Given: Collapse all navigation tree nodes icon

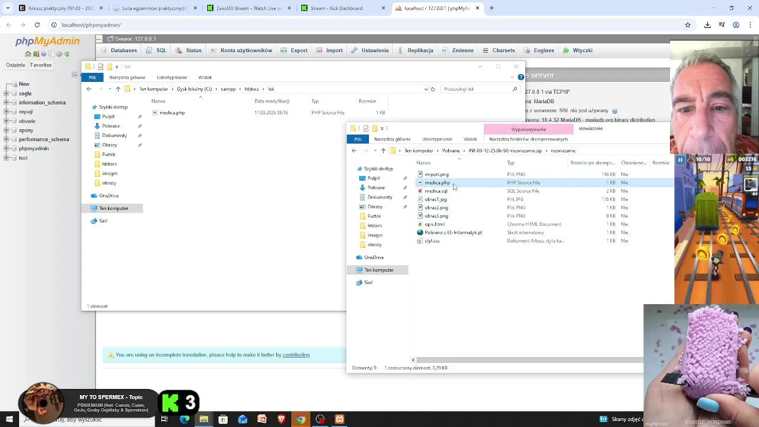Looking at the screenshot, I should click(x=75, y=75).
